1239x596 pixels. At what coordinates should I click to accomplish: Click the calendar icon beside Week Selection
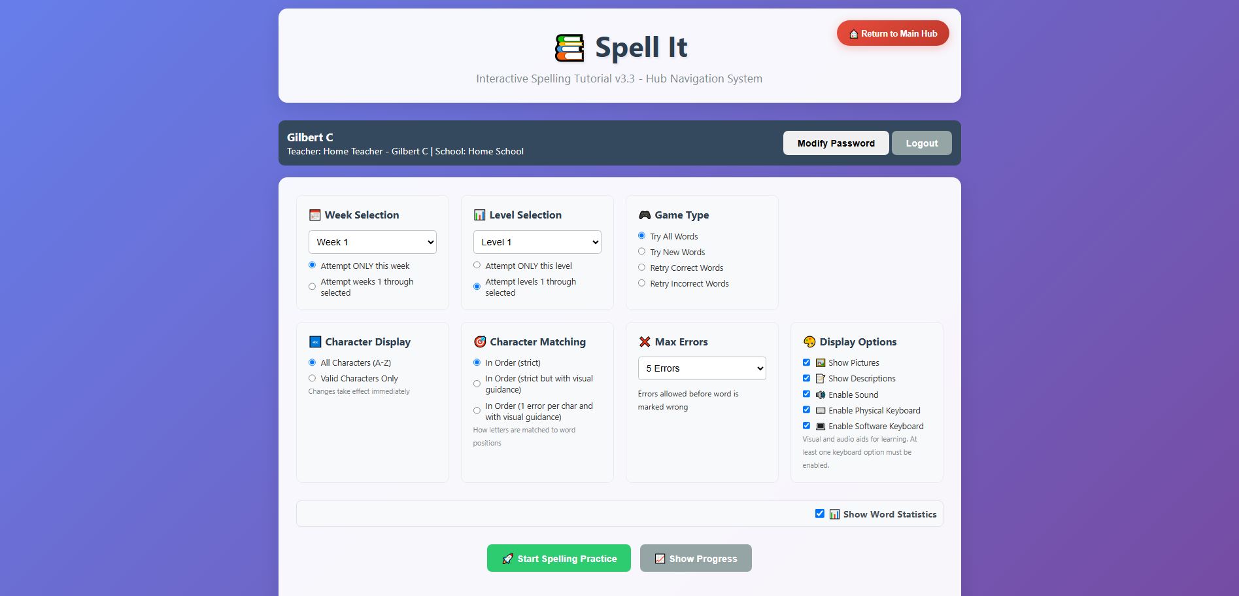(x=314, y=215)
